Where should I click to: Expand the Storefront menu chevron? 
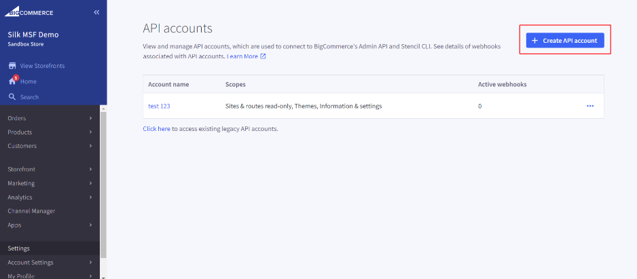[90, 169]
